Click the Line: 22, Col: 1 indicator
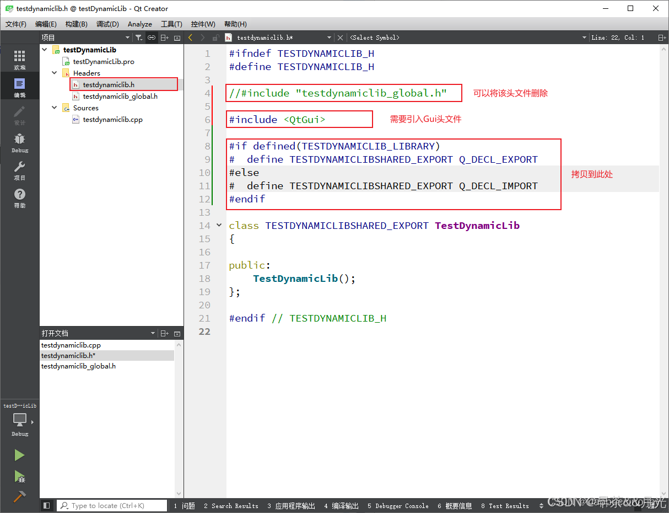Image resolution: width=669 pixels, height=513 pixels. click(618, 38)
